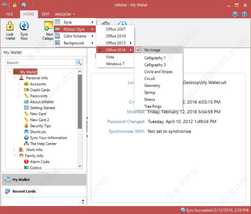Click the navigation pane overflow chevron
Image resolution: width=251 pixels, height=214 pixels.
83,201
